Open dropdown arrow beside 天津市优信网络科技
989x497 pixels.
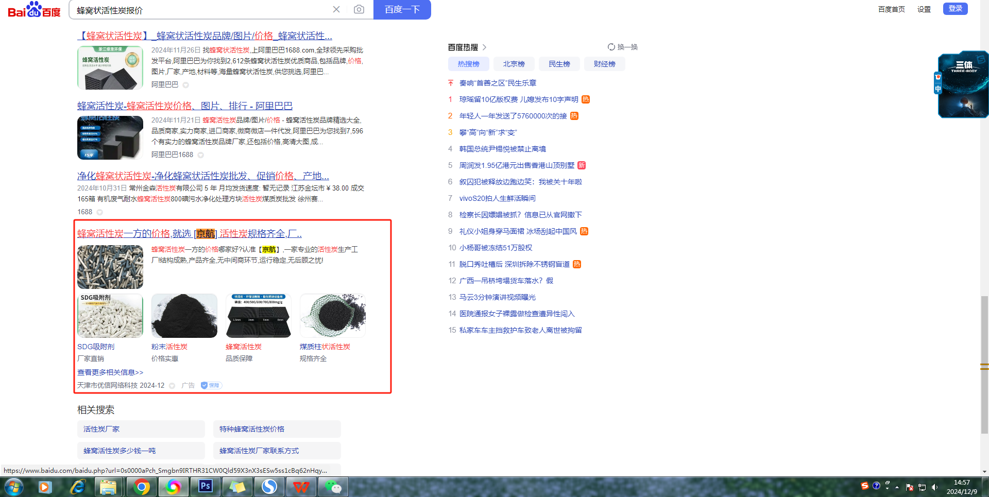(x=172, y=386)
